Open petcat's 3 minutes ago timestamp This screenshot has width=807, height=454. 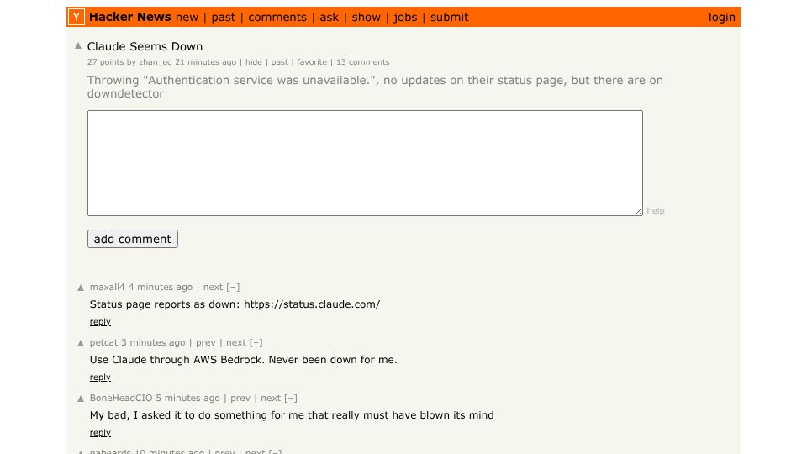(x=153, y=343)
